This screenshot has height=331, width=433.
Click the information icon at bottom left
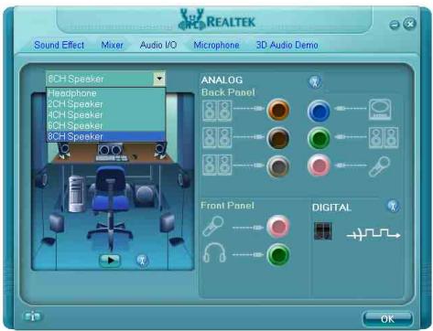coord(32,317)
